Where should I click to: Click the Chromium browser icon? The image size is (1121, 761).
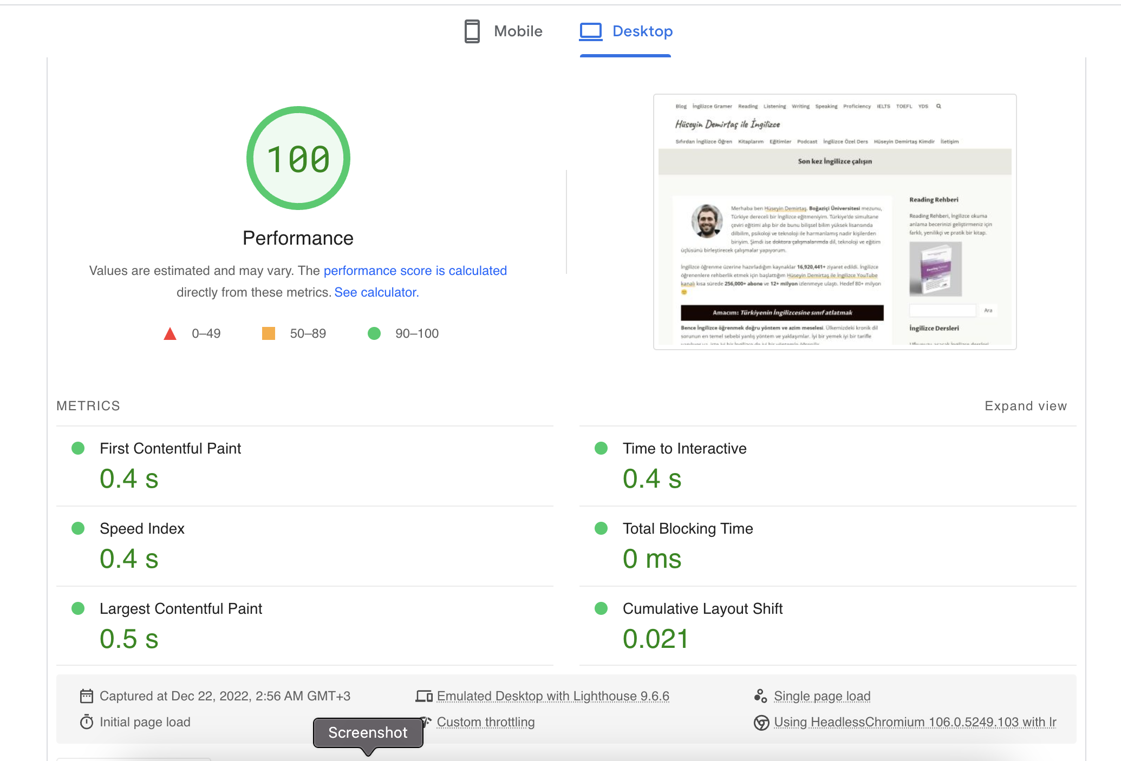pos(761,723)
